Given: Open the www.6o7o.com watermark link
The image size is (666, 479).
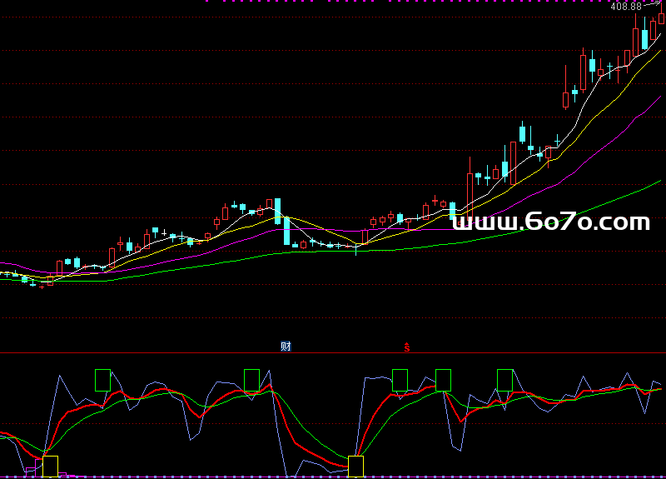Looking at the screenshot, I should coord(550,222).
